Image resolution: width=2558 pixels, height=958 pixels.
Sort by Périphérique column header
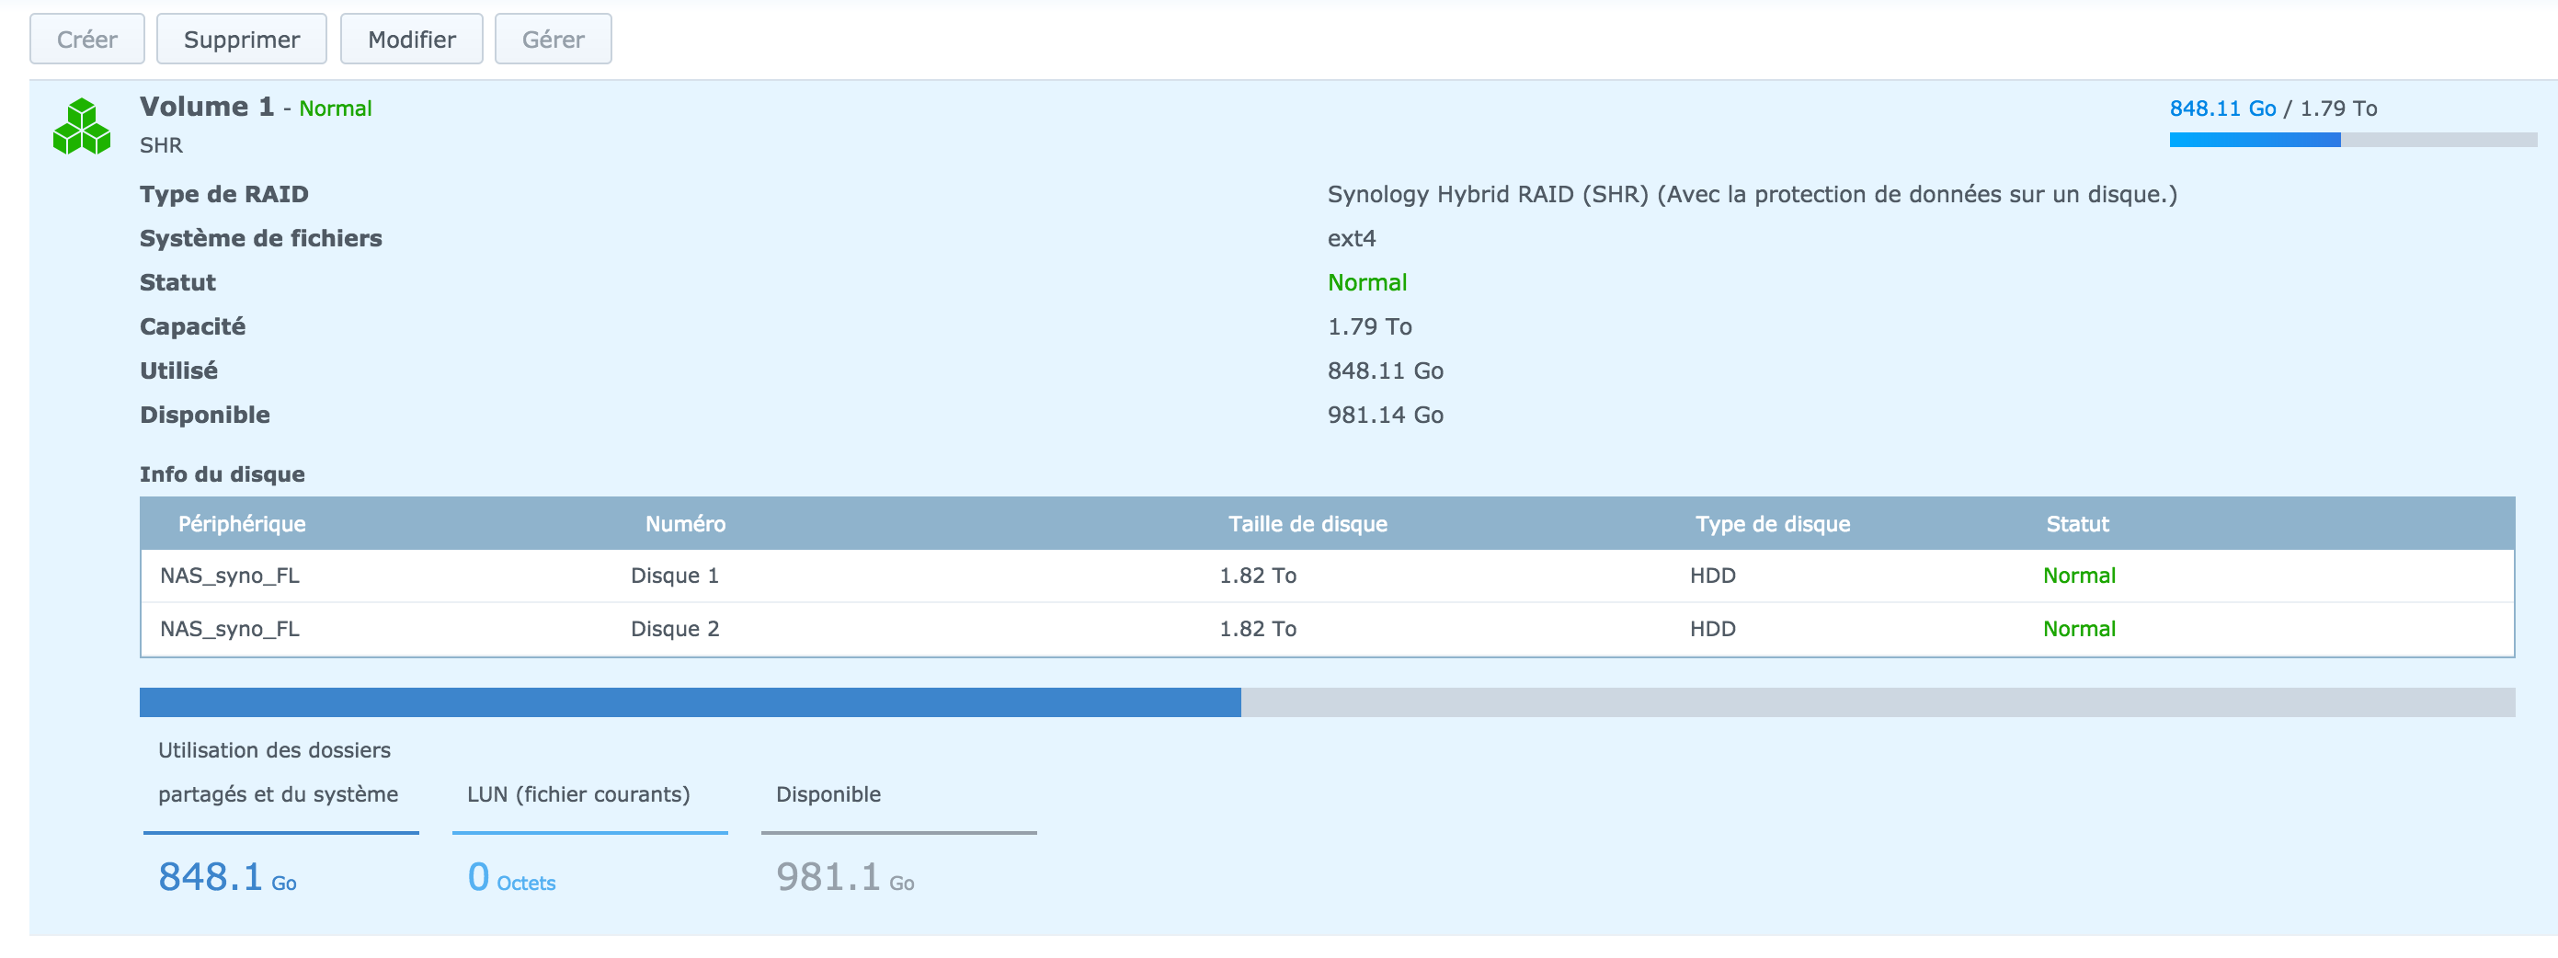(x=241, y=524)
